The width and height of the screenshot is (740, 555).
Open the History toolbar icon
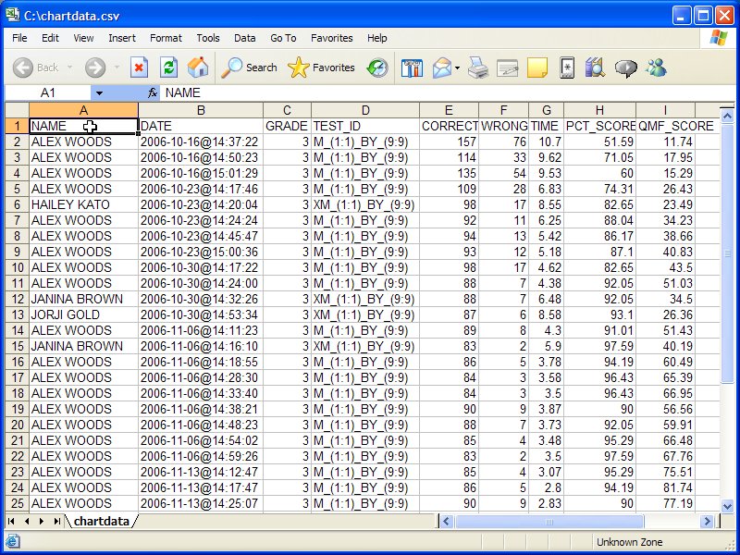click(x=377, y=68)
